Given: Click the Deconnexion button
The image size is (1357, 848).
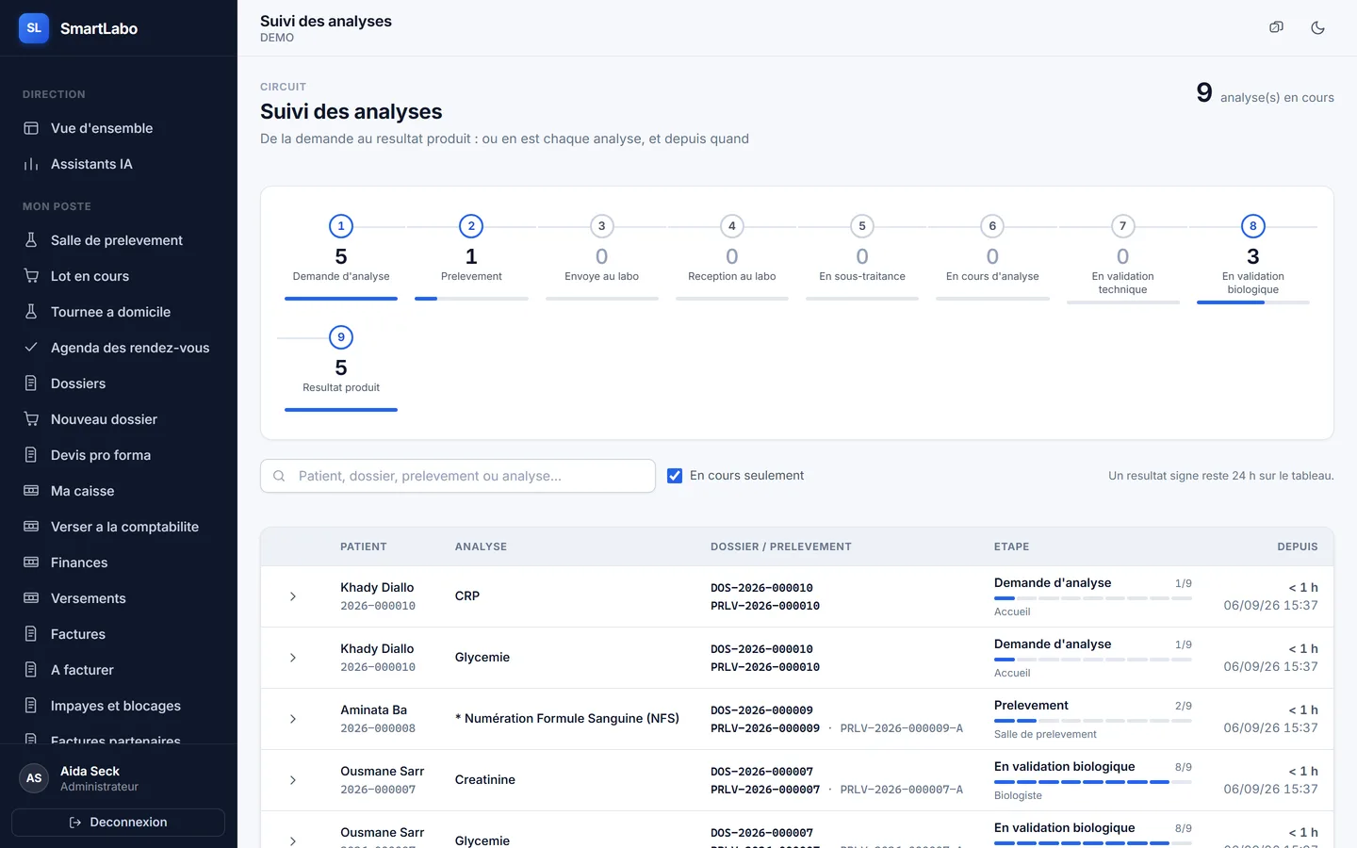Looking at the screenshot, I should click(118, 823).
